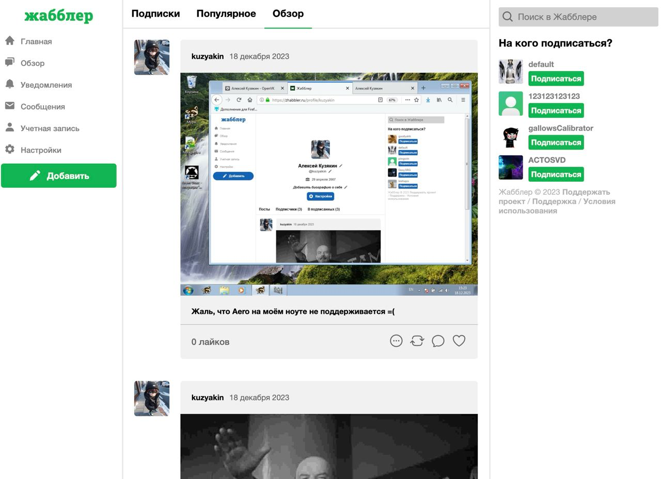Click the 0 лайков counter
661x479 pixels.
click(210, 342)
